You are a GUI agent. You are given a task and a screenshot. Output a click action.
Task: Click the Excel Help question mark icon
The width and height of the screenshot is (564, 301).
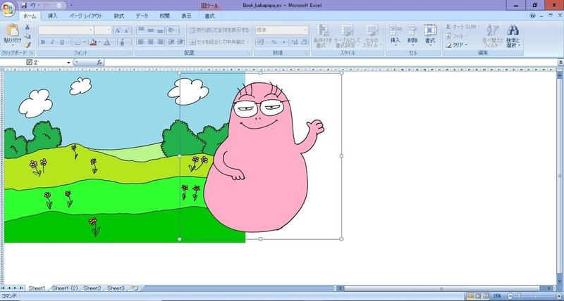533,15
